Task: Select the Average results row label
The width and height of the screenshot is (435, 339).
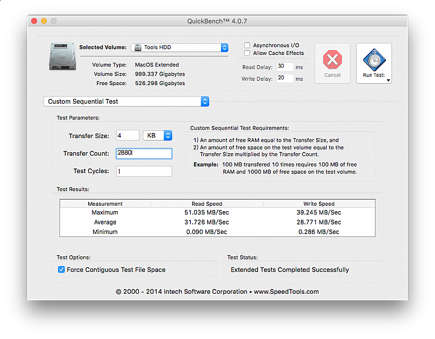Action: coord(105,222)
